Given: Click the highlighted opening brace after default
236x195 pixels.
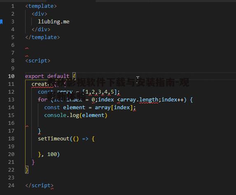Looking at the screenshot, I should tap(74, 76).
